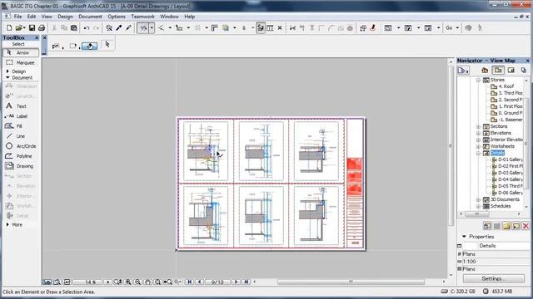The width and height of the screenshot is (533, 299).
Task: Go to the next layout arrow
Action: (236, 282)
